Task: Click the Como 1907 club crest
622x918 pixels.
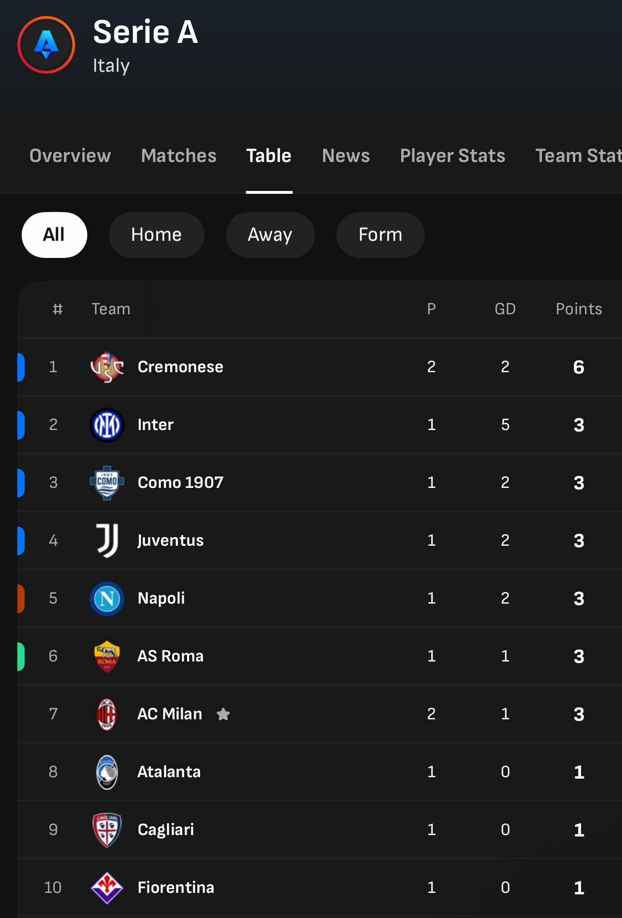Action: [107, 483]
